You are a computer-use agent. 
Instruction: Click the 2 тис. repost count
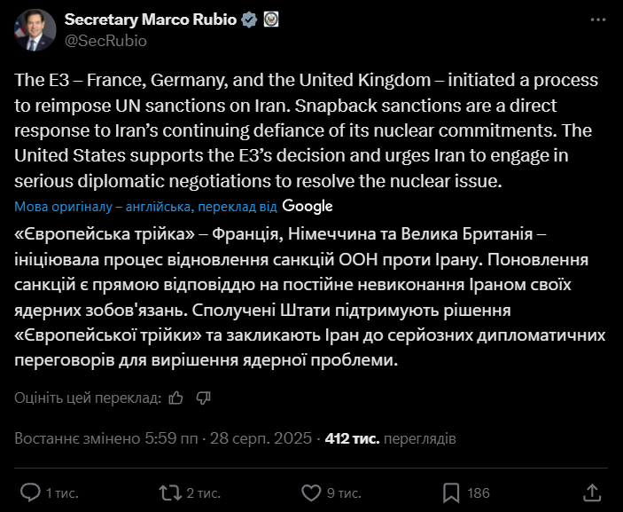coord(203,492)
